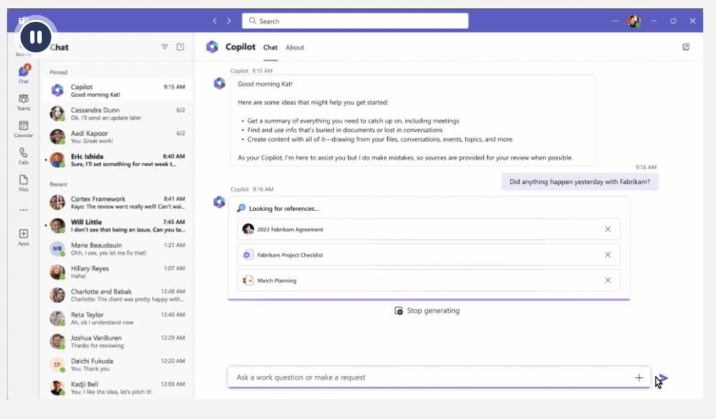Dismiss the March Planning reference
The image size is (716, 419).
(607, 281)
